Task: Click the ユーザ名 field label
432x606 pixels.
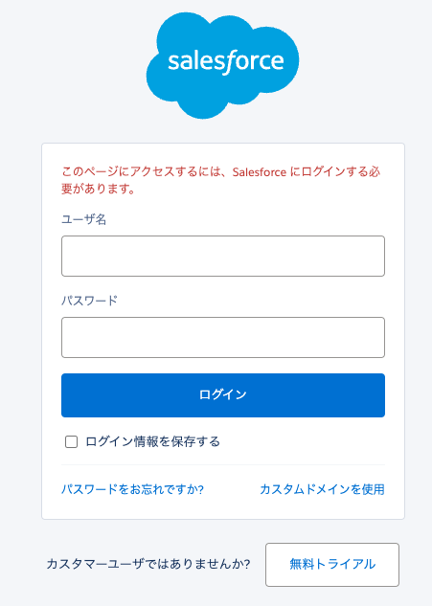Action: tap(84, 219)
